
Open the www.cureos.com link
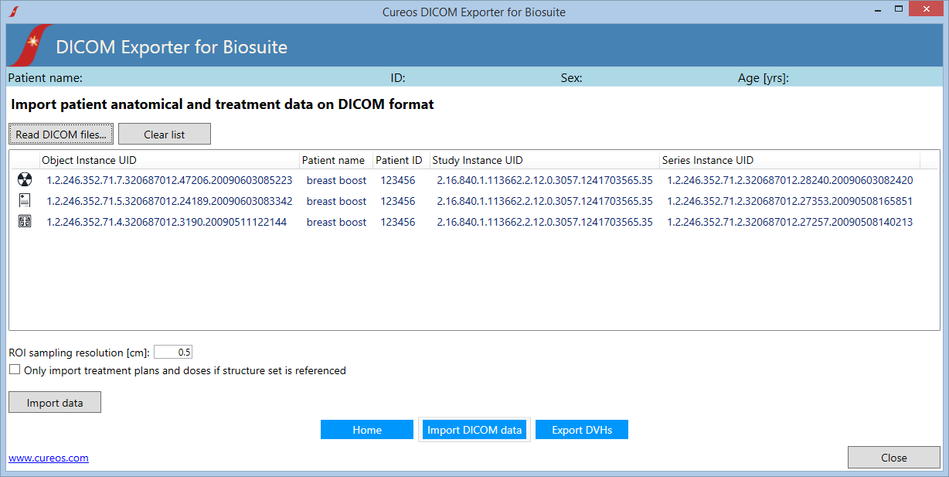click(48, 457)
